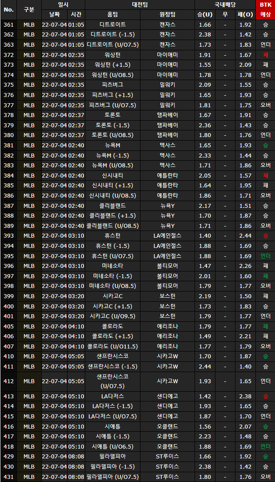Image resolution: width=275 pixels, height=482 pixels.
Task: Select 샌프란시스코 (-1.5) cell
Action: click(x=113, y=366)
